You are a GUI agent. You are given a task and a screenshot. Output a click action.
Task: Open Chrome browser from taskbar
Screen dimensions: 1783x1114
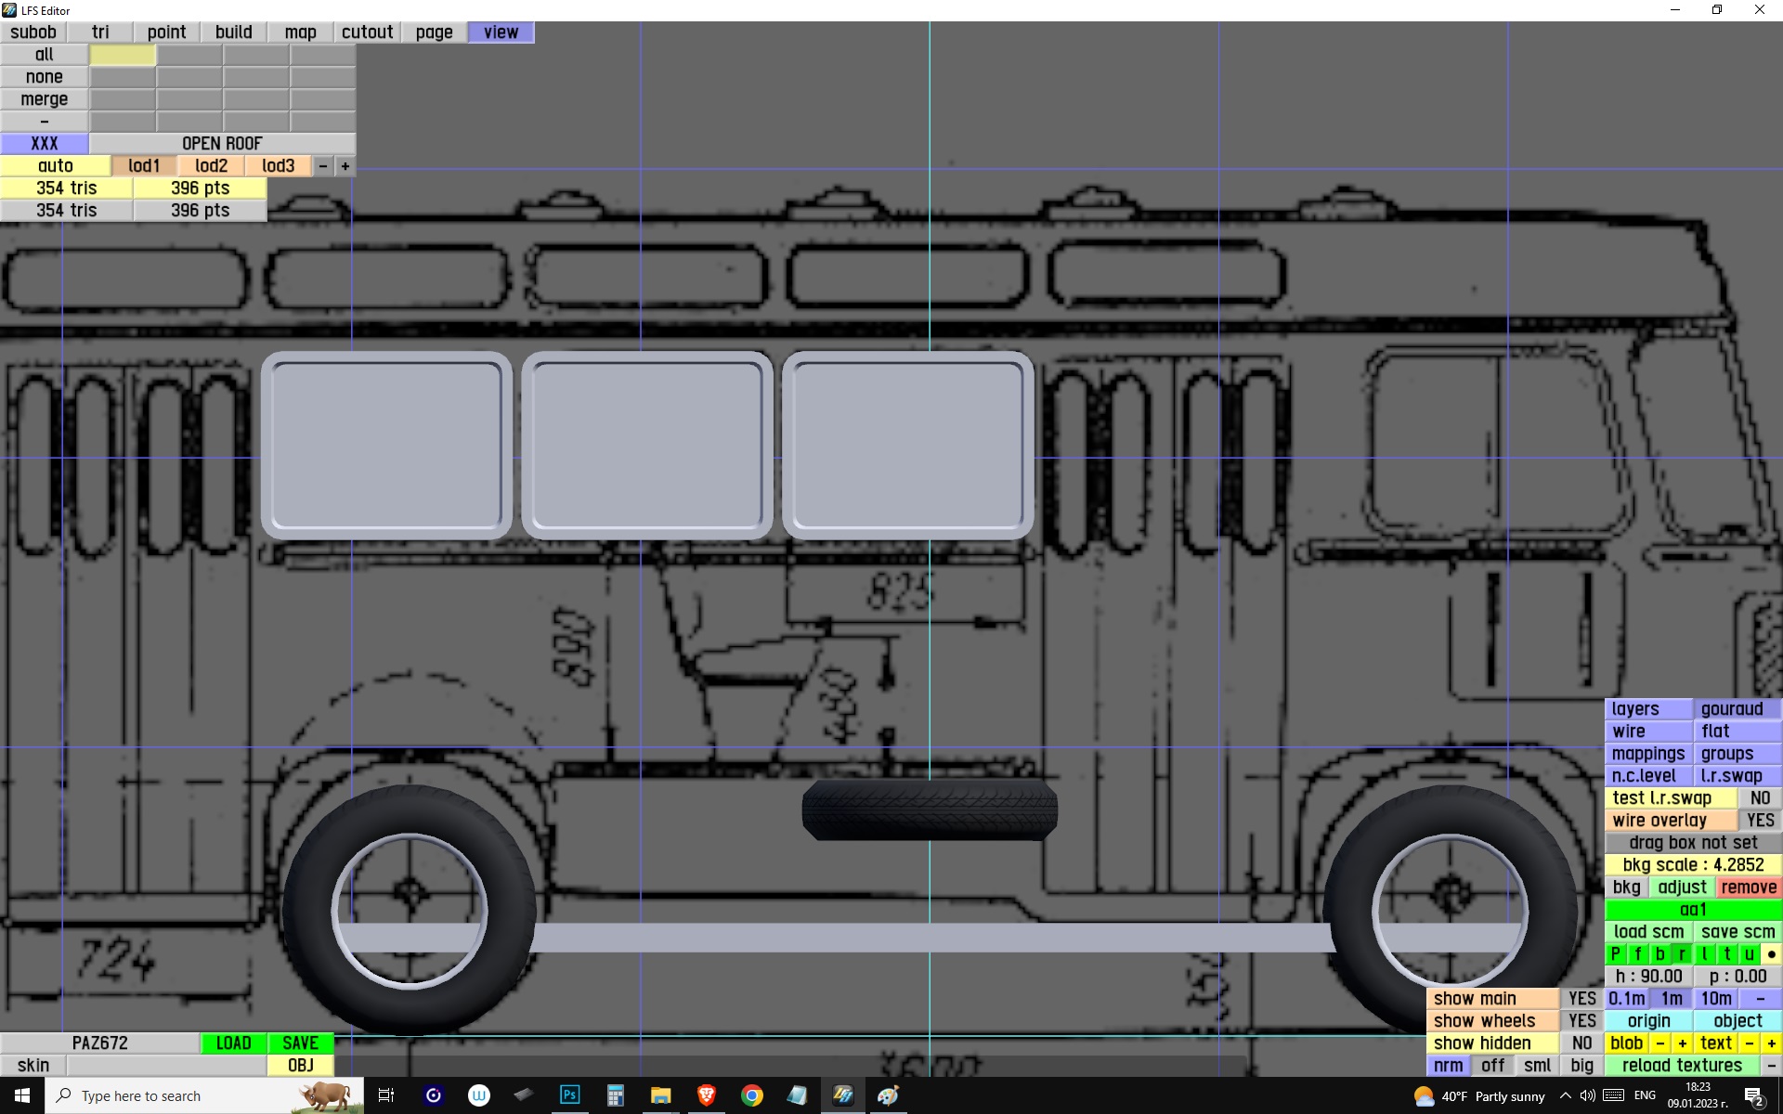point(751,1095)
